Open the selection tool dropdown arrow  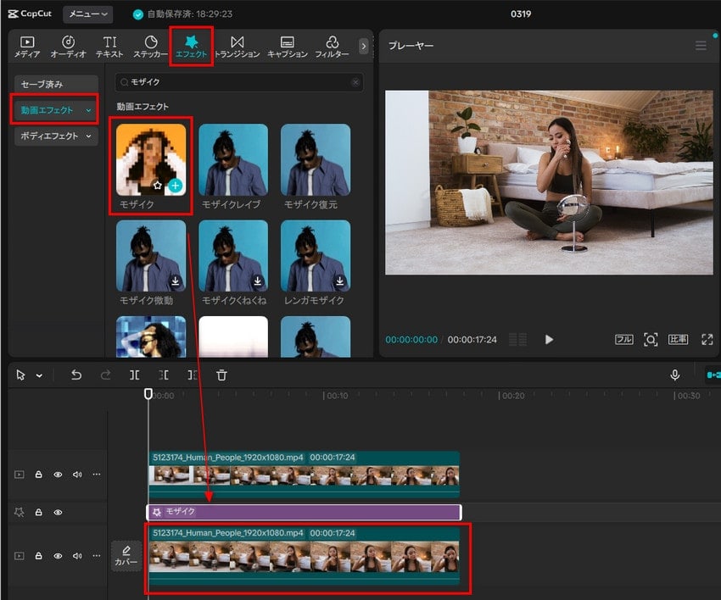click(39, 375)
